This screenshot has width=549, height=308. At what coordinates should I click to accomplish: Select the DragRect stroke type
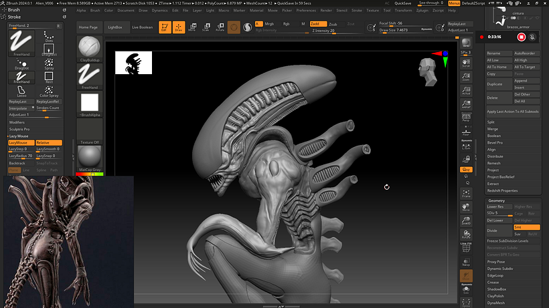point(49,50)
